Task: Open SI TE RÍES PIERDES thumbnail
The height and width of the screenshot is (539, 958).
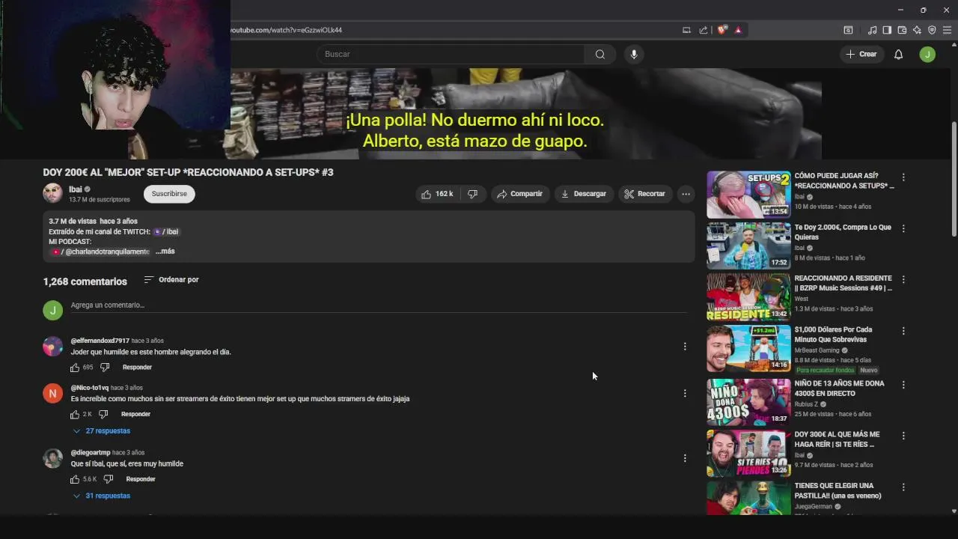Action: coord(748,453)
